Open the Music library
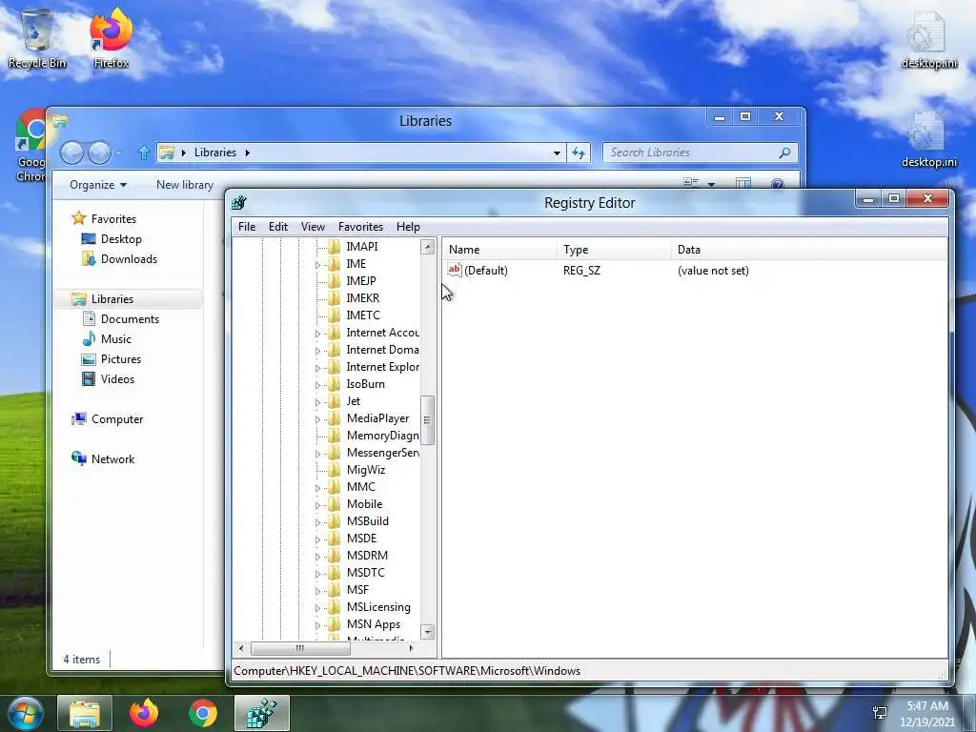 [115, 338]
